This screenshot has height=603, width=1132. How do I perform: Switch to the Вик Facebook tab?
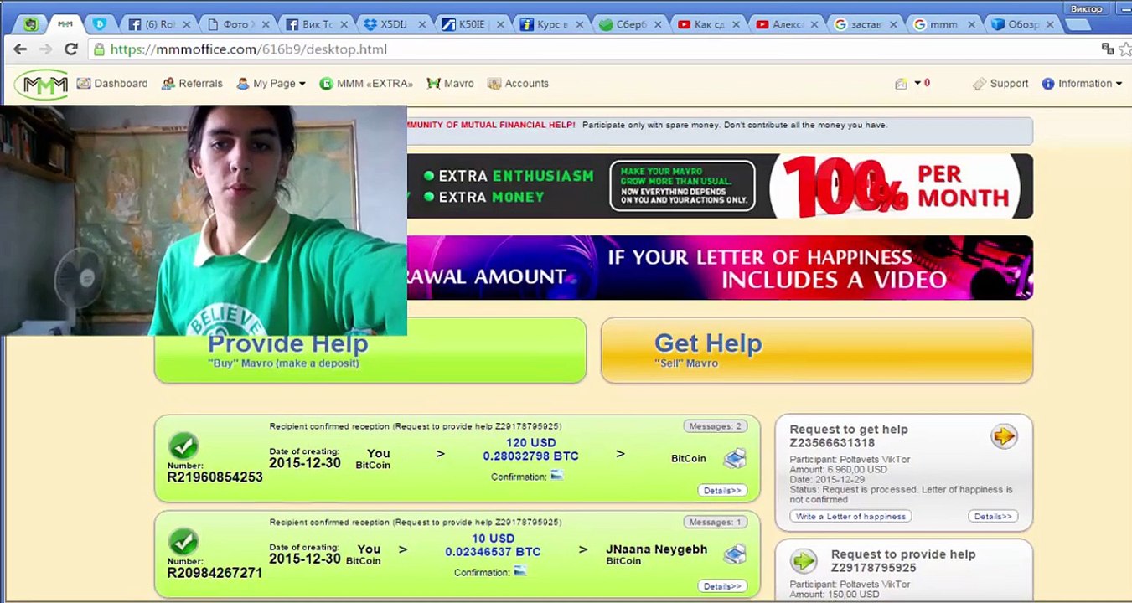point(317,24)
